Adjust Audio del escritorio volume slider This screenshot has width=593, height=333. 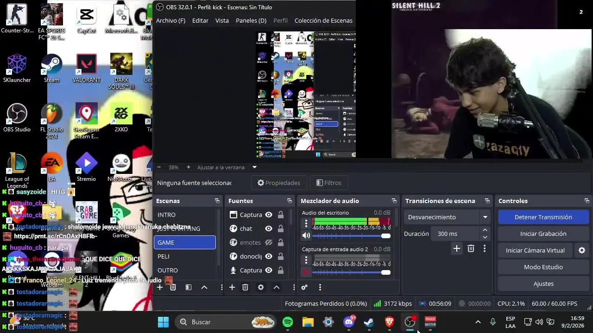pyautogui.click(x=352, y=236)
